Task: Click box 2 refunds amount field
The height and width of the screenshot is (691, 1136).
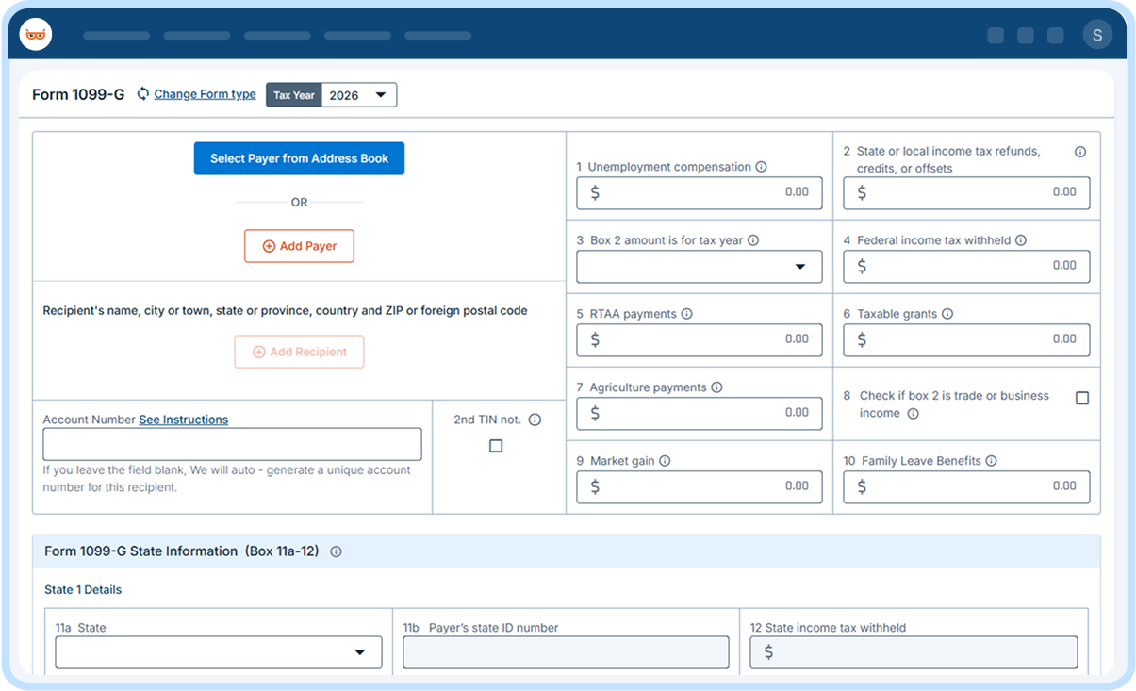Action: click(x=966, y=193)
